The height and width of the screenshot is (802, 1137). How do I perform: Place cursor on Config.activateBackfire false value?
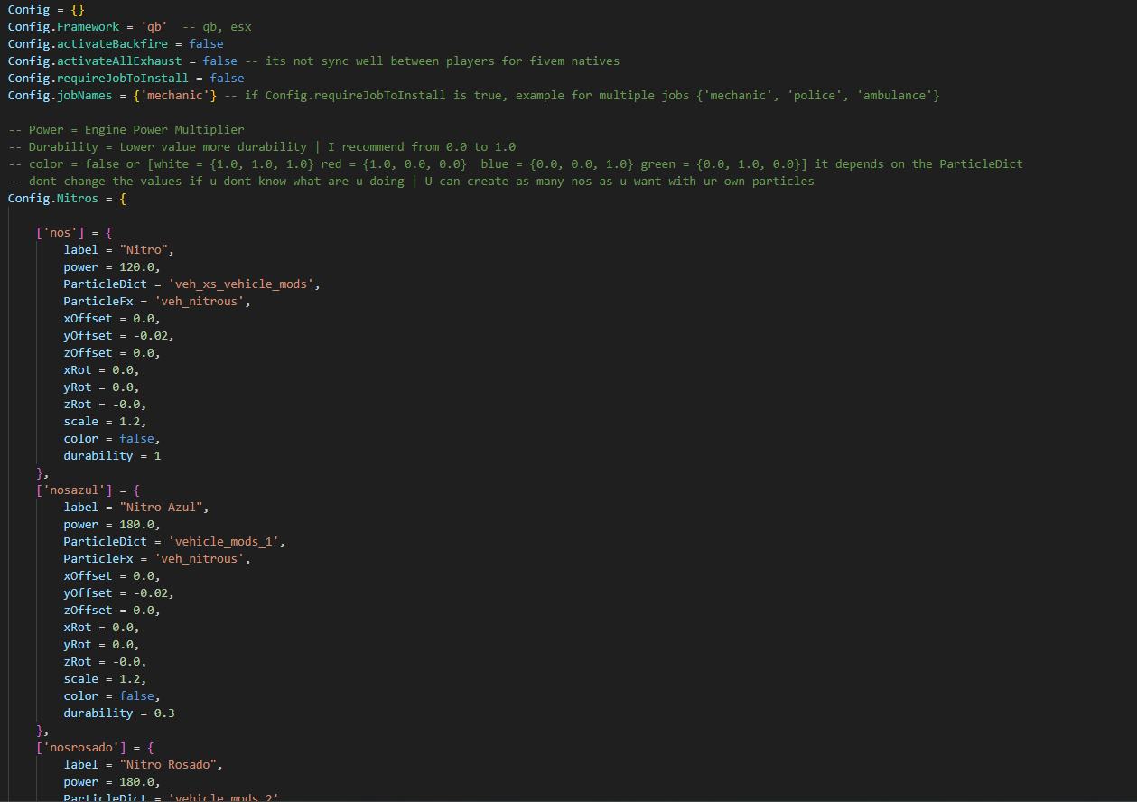(x=206, y=44)
